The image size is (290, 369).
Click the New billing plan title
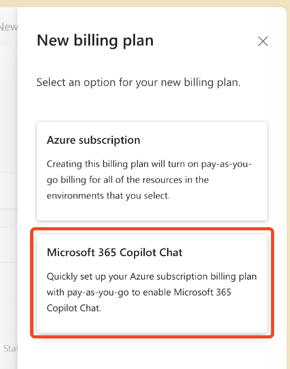click(x=95, y=40)
